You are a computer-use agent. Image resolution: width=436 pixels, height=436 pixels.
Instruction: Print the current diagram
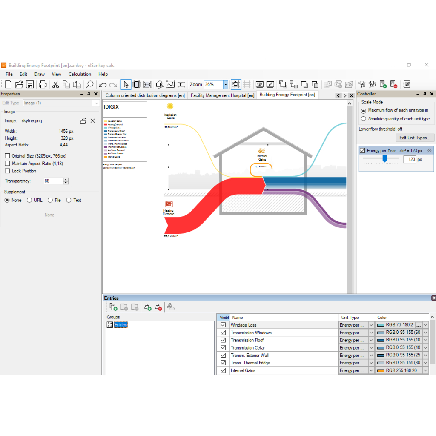(x=43, y=84)
